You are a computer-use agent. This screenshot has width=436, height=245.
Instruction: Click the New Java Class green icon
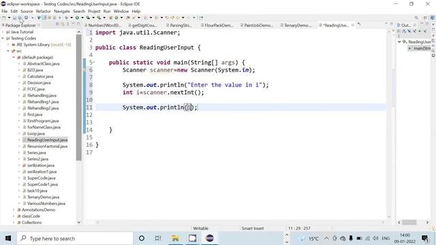pos(116,18)
